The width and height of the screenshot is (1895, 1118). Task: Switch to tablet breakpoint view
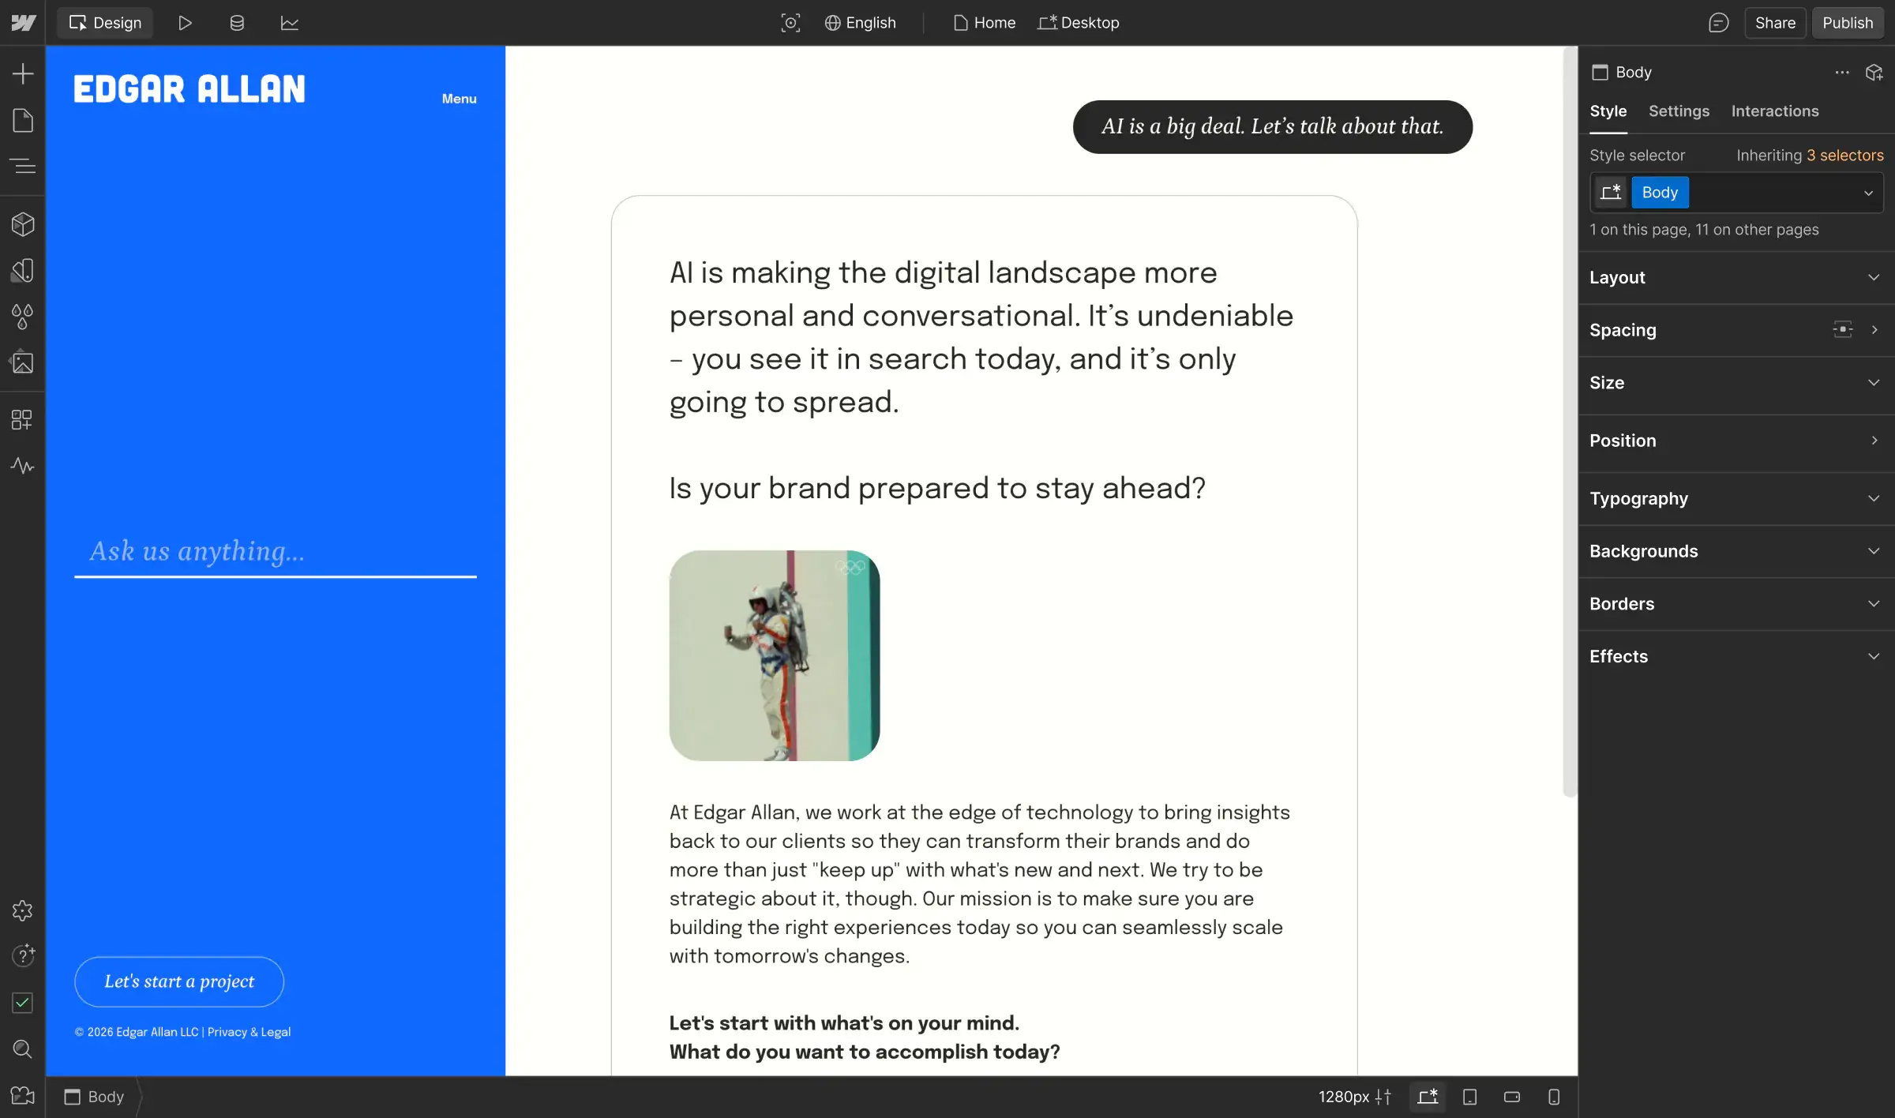pos(1469,1097)
